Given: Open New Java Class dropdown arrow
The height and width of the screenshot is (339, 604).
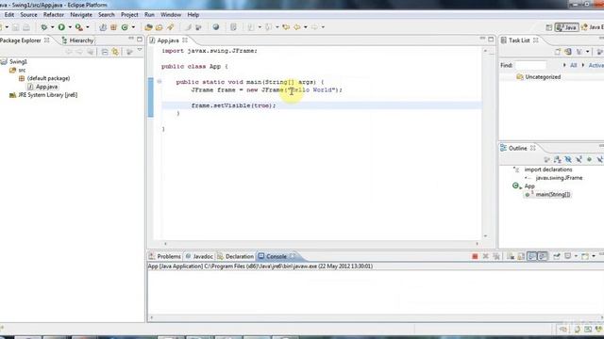Looking at the screenshot, I should pyautogui.click(x=133, y=27).
